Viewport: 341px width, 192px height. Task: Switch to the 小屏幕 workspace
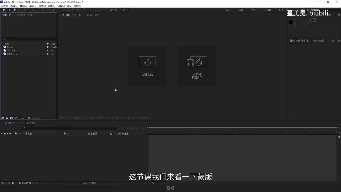coord(268,10)
